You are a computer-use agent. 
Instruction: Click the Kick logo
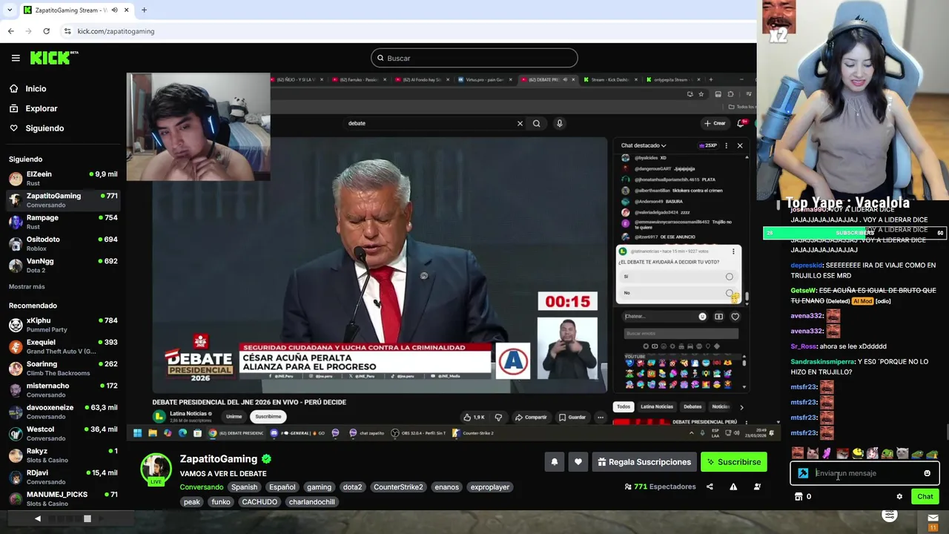[54, 58]
